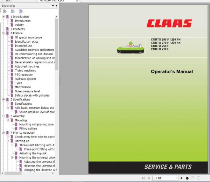Go to Noise pressure level bookmark
210x182 pixels.
click(x=27, y=91)
